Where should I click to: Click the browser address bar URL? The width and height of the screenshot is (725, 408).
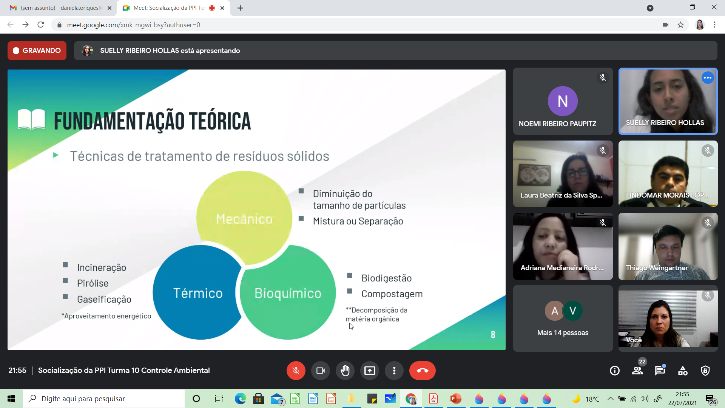point(134,25)
